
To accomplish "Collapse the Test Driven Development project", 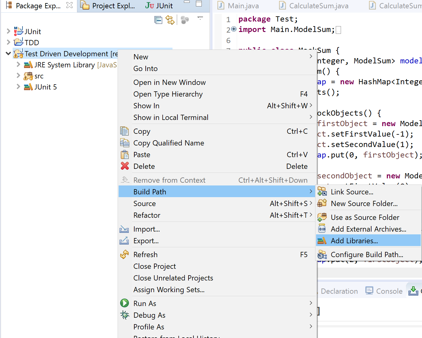I will tap(8, 54).
